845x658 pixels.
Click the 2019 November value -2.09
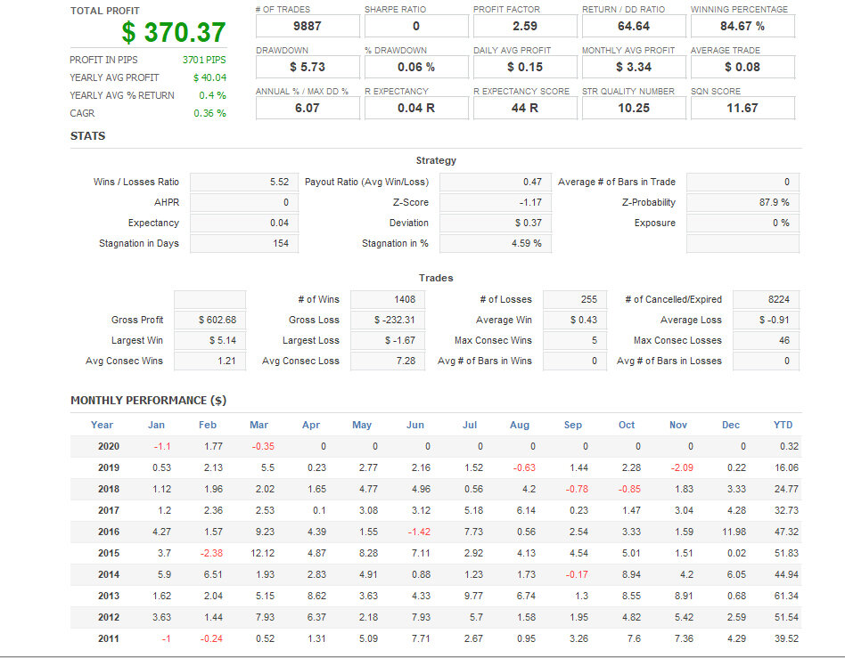pyautogui.click(x=682, y=468)
